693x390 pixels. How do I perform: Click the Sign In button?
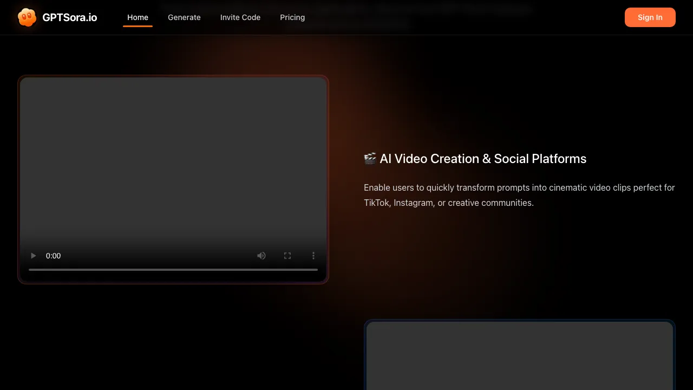[650, 17]
